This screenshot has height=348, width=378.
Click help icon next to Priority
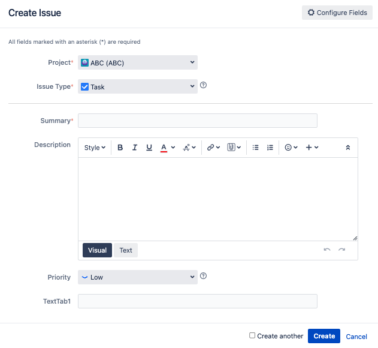tap(203, 276)
